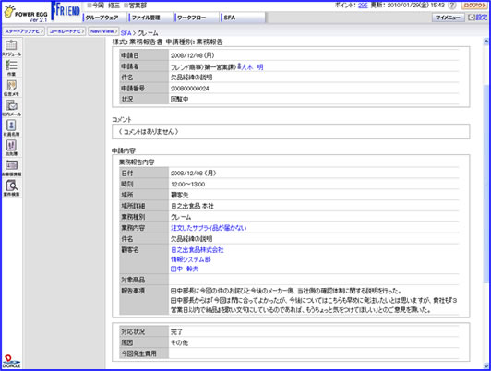The height and width of the screenshot is (371, 491).
Task: Click the scrollbar down arrow
Action: click(486, 365)
